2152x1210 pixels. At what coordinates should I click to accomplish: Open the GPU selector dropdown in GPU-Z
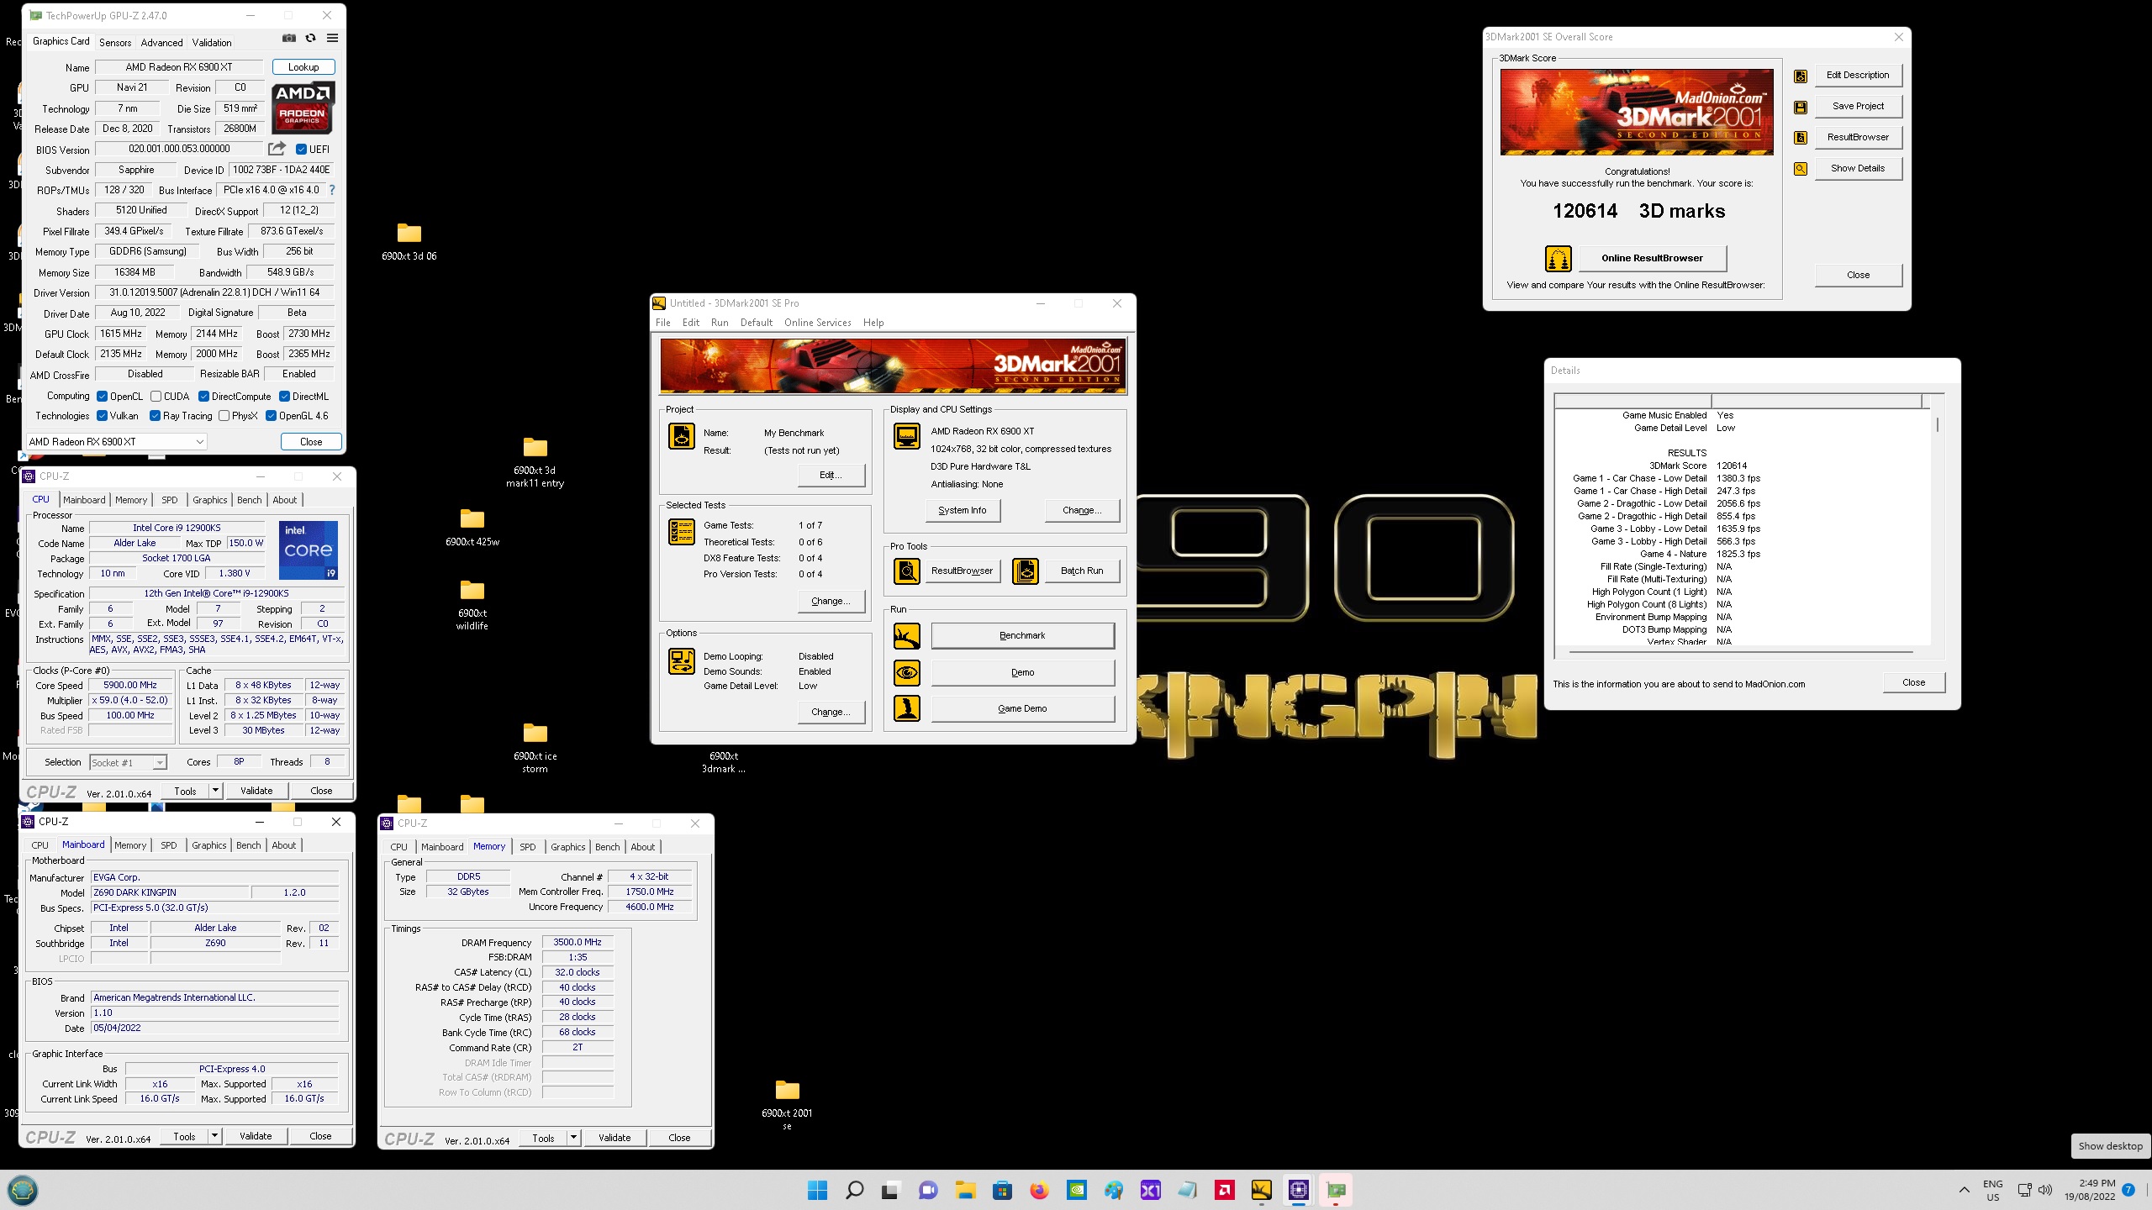[116, 442]
